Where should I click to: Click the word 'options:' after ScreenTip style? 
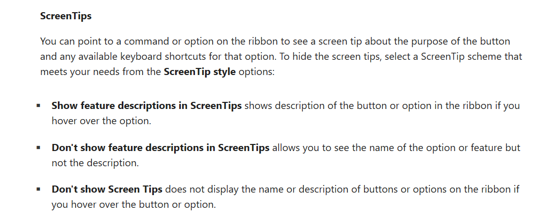tap(256, 72)
